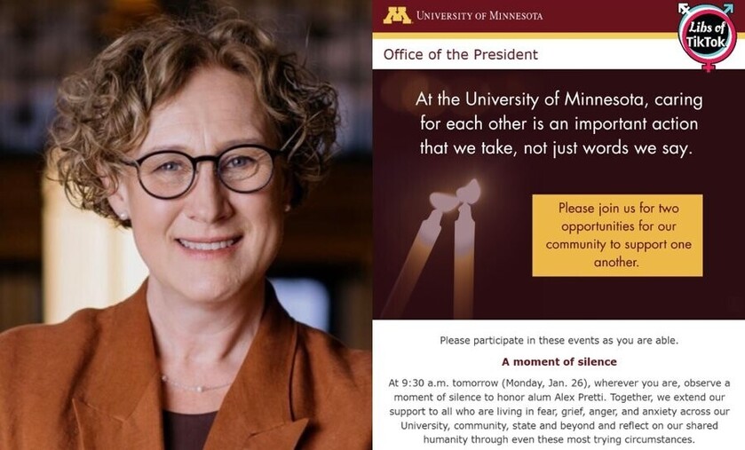
Task: Select the Office of the President heading
Action: coord(460,55)
